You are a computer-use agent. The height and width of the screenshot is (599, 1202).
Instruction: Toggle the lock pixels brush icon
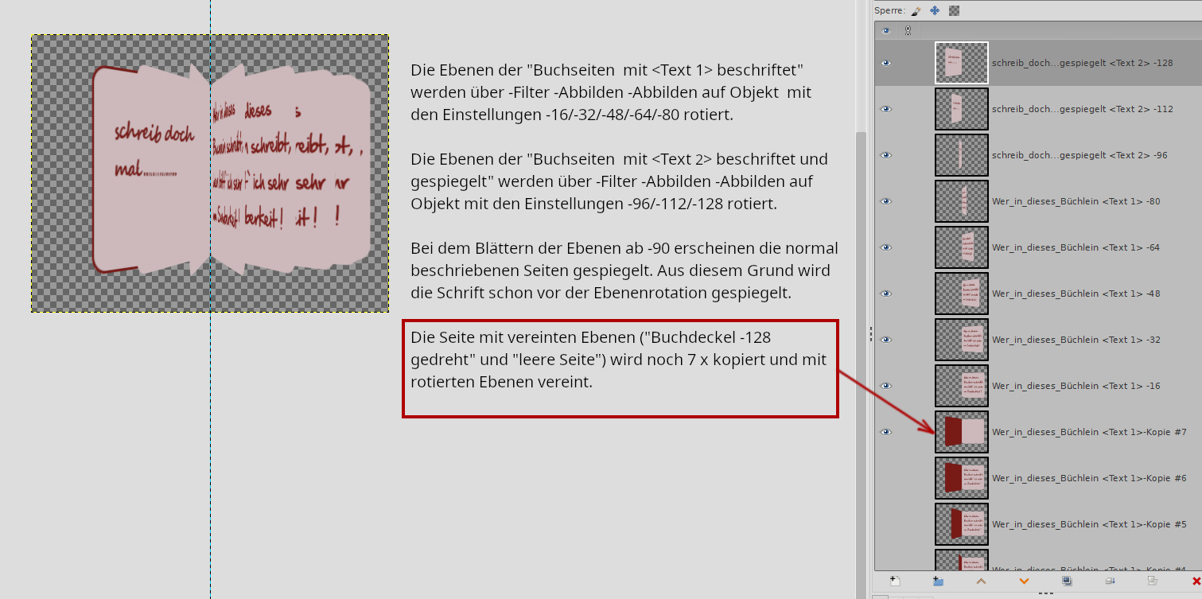point(916,10)
